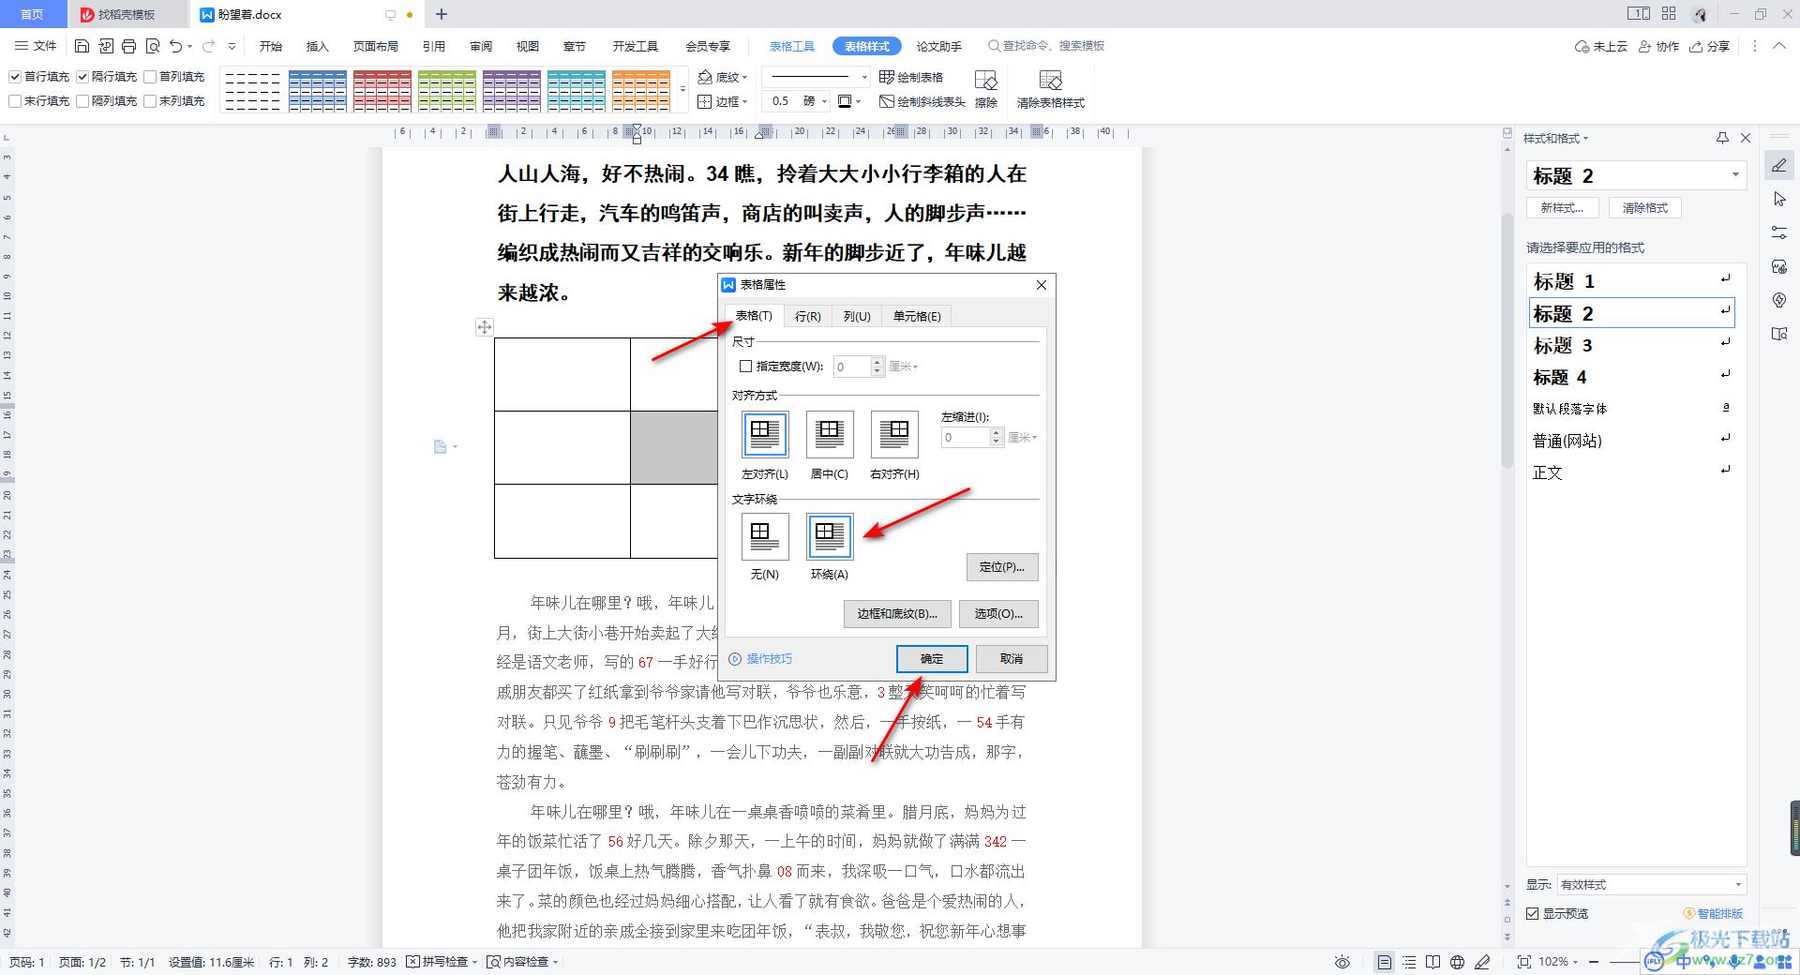Select the Eraser (擦除) tool

(x=985, y=90)
